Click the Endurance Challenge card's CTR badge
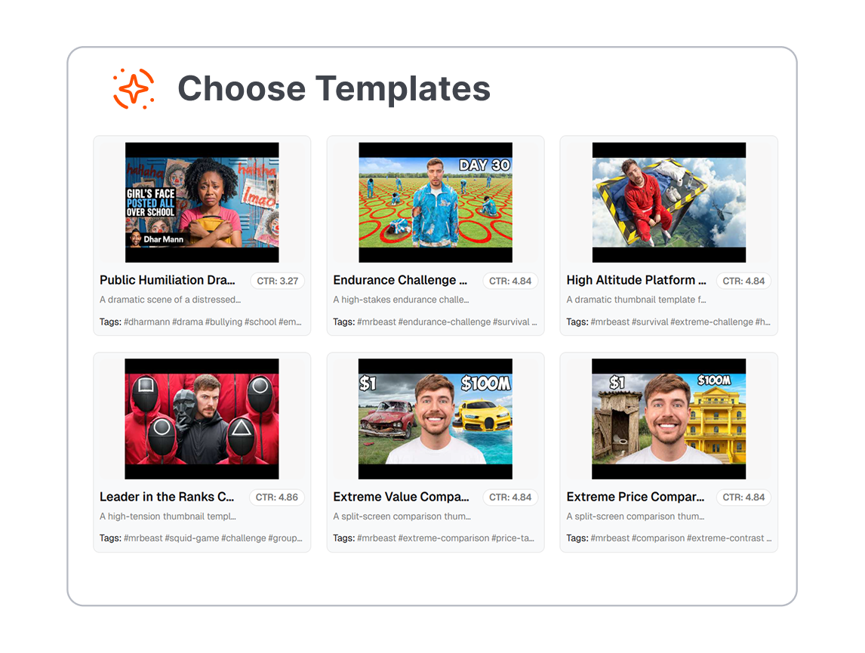The width and height of the screenshot is (865, 653). click(x=510, y=281)
